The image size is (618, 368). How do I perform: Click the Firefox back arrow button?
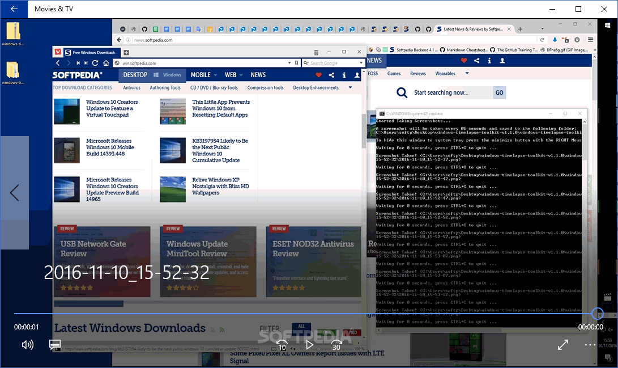pos(119,40)
